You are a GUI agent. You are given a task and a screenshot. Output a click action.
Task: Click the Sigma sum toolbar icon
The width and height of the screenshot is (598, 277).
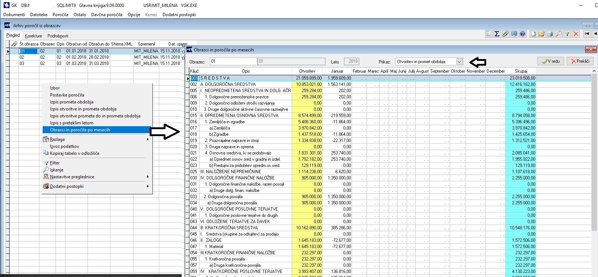tap(497, 34)
